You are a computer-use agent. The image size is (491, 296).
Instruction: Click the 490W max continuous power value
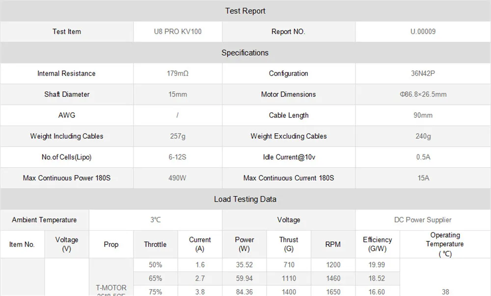coord(177,178)
